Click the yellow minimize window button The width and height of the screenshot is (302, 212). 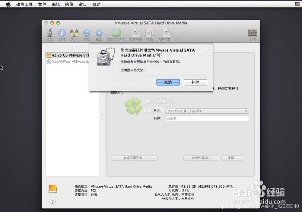52,23
